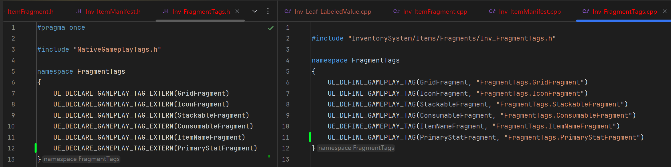Open the three-dot tab options menu
The width and height of the screenshot is (671, 167).
click(268, 11)
